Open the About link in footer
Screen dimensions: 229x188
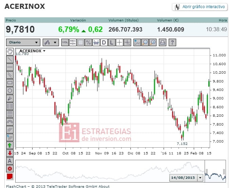pyautogui.click(x=104, y=186)
